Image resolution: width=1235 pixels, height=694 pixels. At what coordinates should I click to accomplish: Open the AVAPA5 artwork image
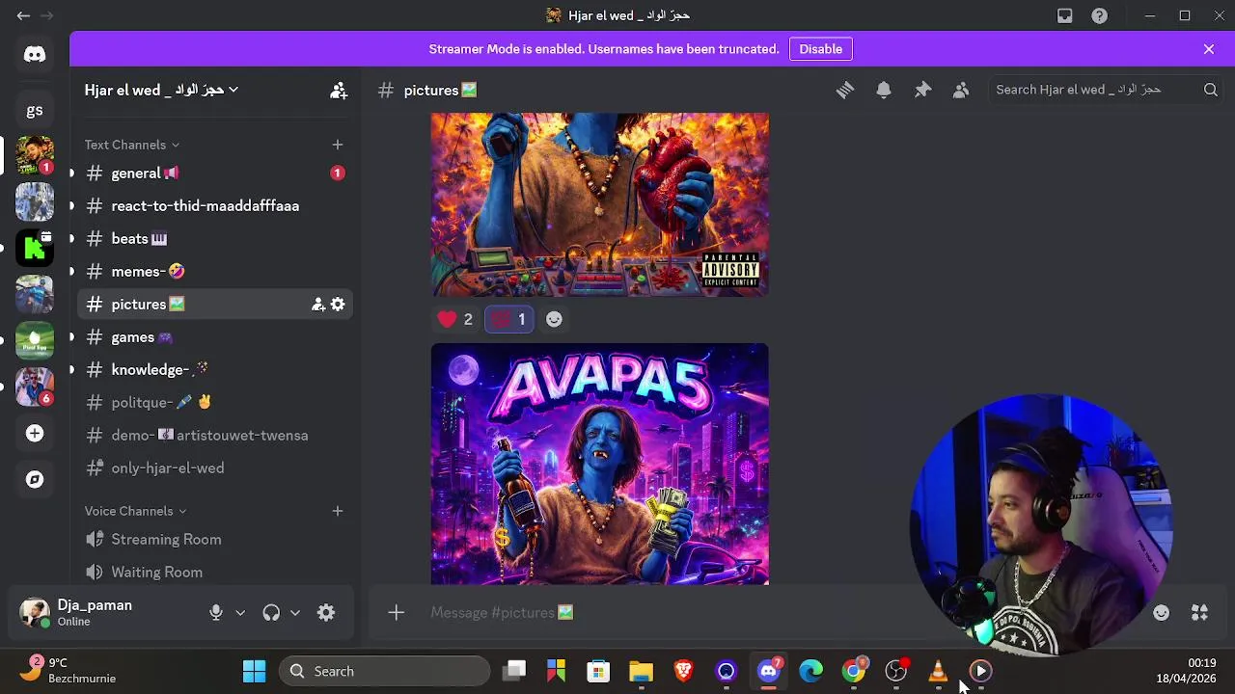600,464
